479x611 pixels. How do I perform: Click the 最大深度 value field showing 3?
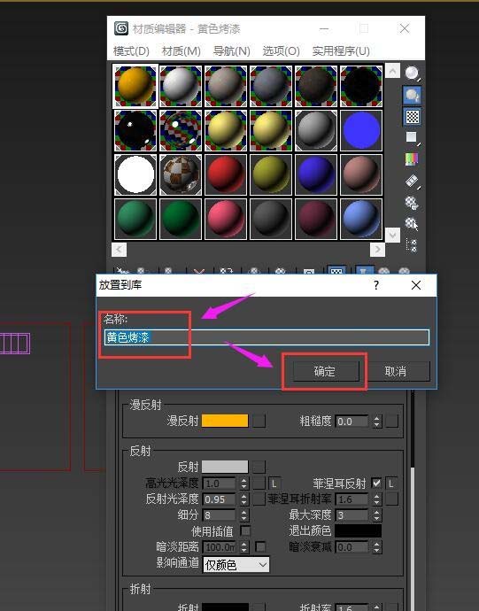pos(352,515)
